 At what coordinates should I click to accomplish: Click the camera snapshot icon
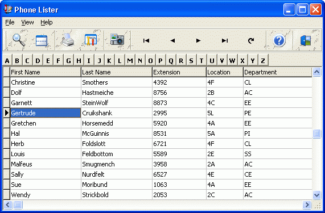[x=117, y=40]
